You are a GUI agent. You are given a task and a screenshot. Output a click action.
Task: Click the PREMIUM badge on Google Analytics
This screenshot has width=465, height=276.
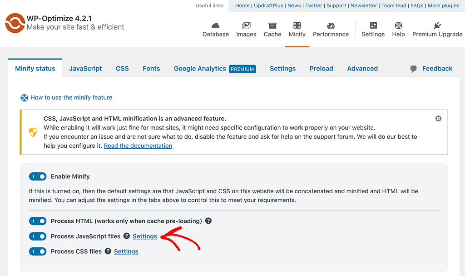coord(242,69)
